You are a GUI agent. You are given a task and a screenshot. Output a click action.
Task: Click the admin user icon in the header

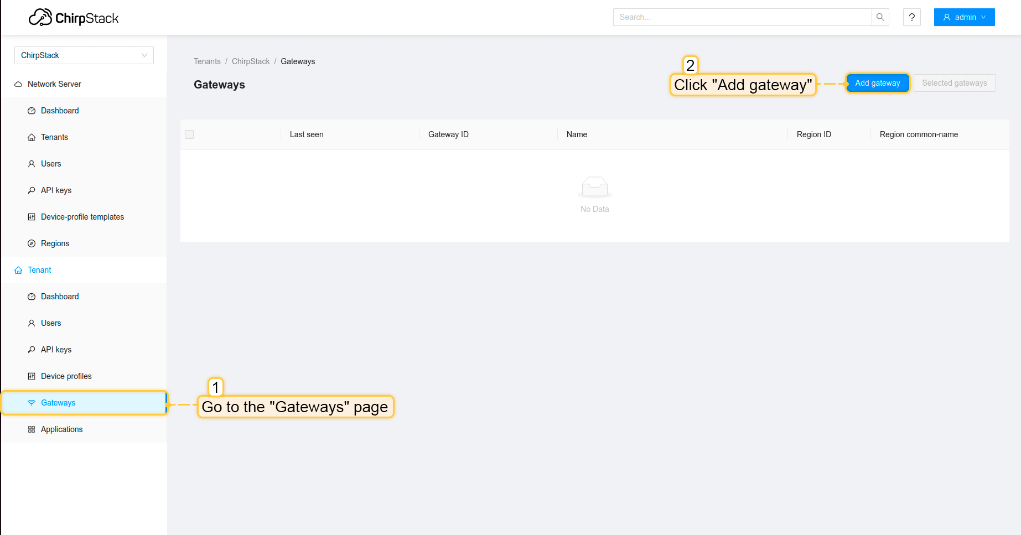tap(947, 17)
